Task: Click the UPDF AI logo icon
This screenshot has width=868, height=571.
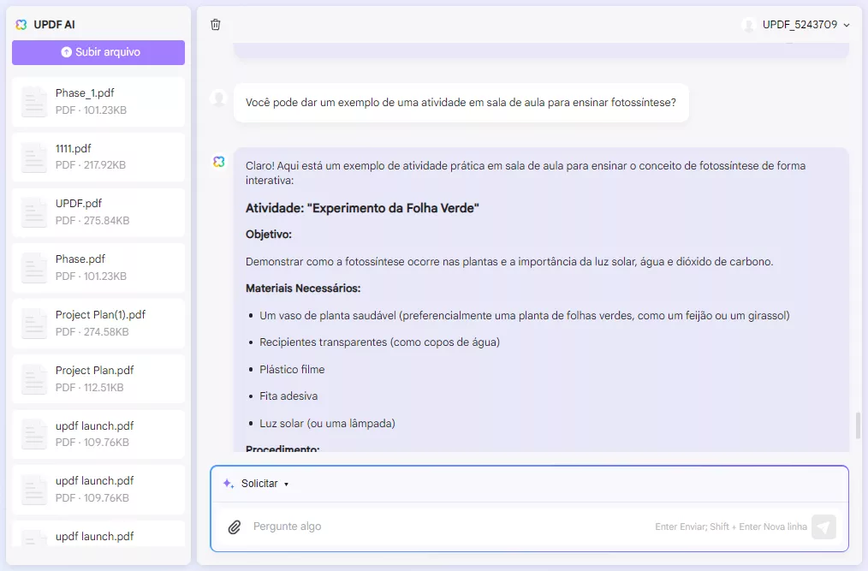Action: 21,24
